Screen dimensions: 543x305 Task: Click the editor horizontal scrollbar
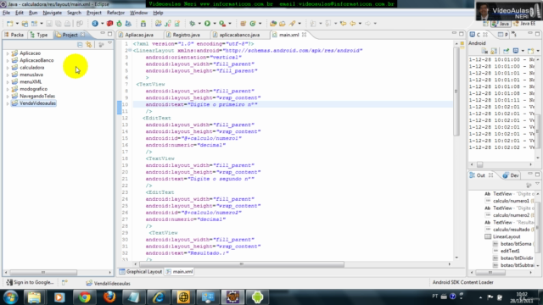[242, 264]
